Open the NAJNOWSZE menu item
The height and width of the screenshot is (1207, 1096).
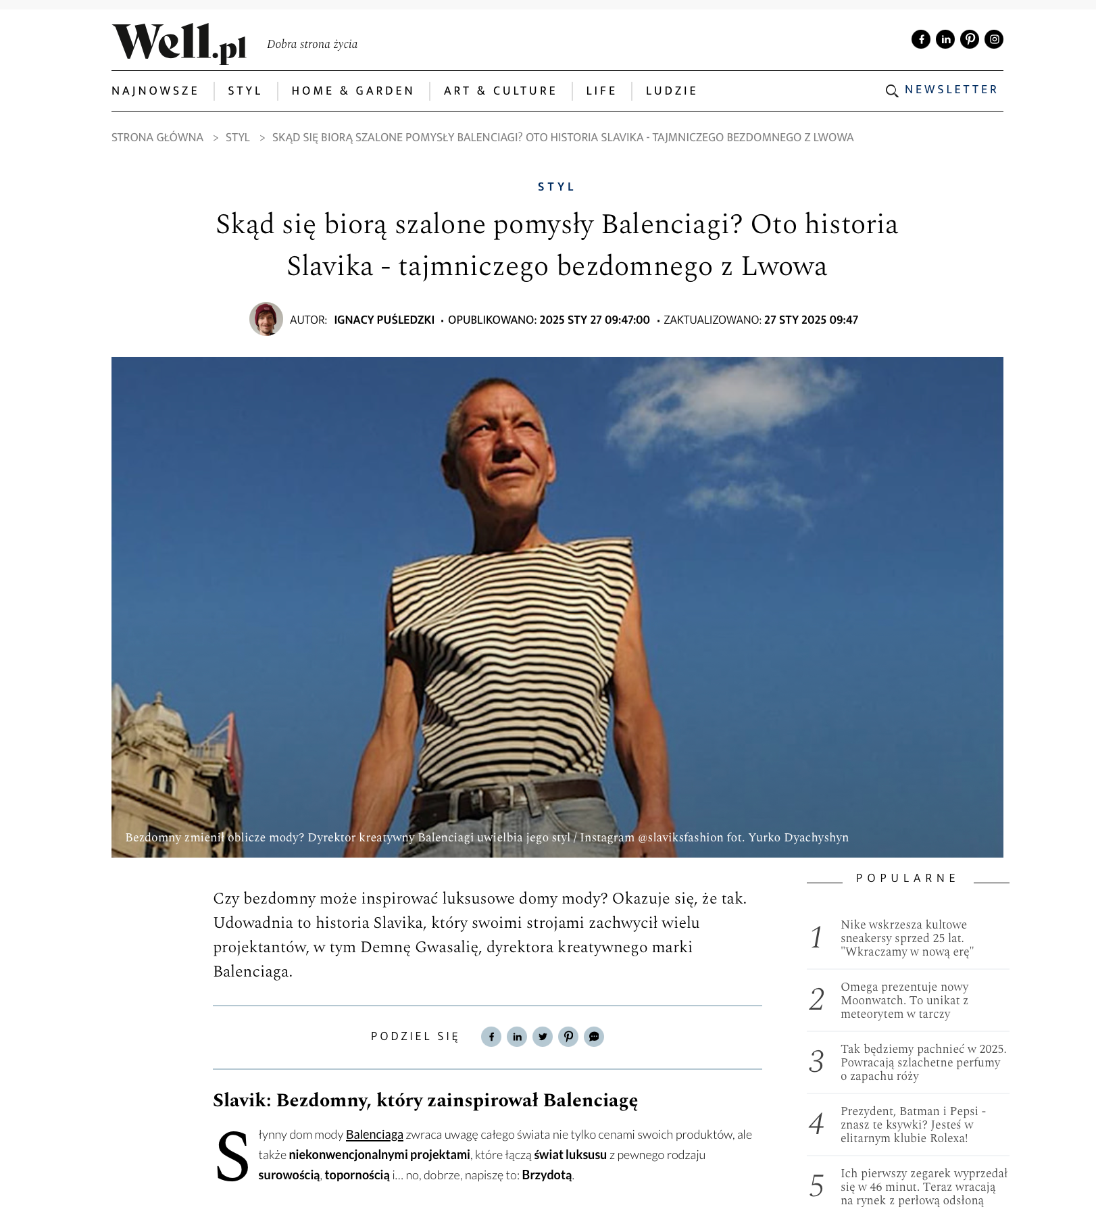155,91
